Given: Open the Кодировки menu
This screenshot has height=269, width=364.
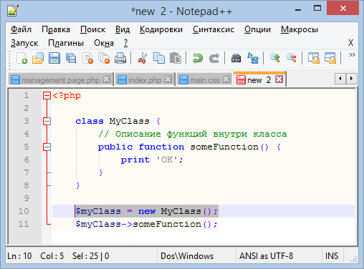Looking at the screenshot, I should tap(161, 29).
